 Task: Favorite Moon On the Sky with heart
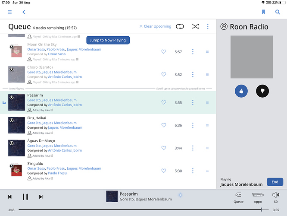coord(164,52)
